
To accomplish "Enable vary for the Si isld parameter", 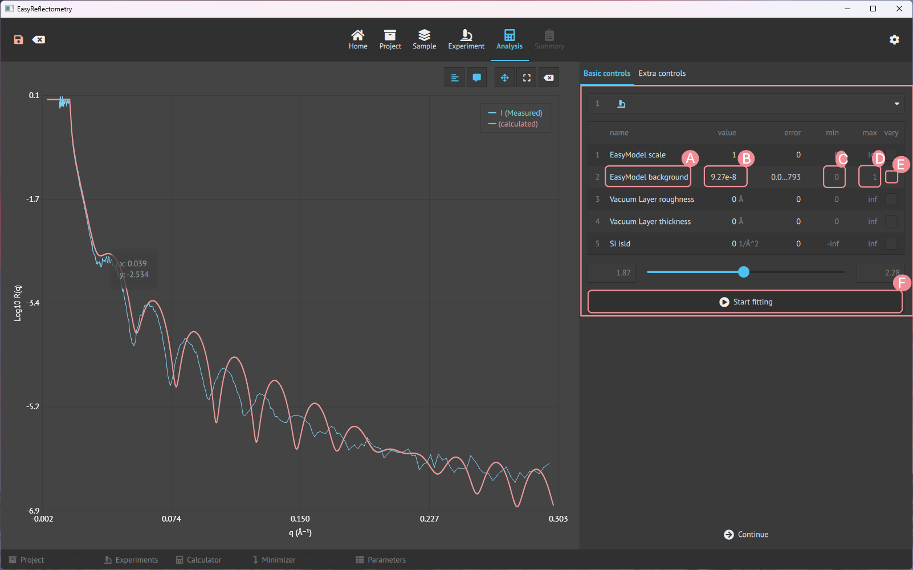I will point(891,243).
